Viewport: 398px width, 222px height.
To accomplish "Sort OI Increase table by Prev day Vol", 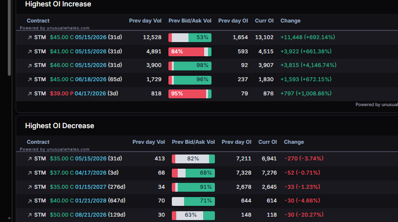I will [x=145, y=21].
